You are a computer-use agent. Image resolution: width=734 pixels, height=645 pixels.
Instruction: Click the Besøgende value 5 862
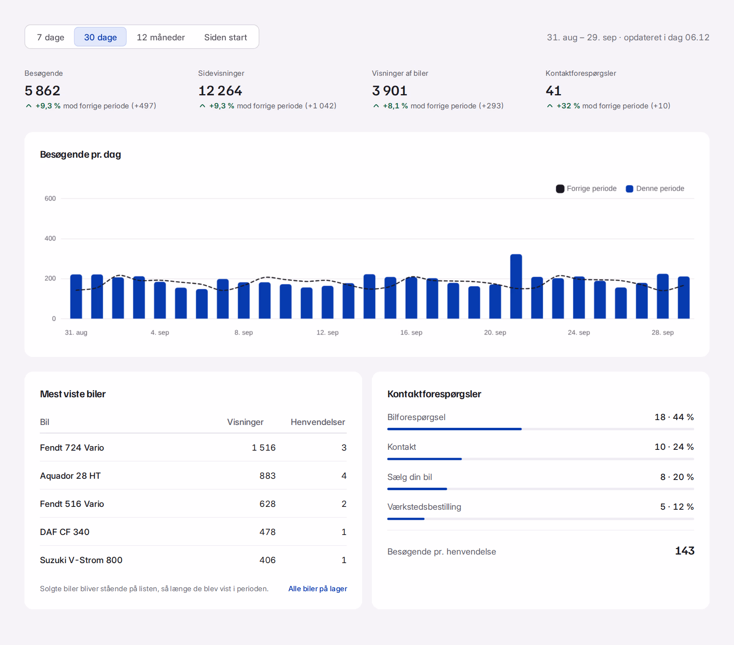pyautogui.click(x=42, y=90)
